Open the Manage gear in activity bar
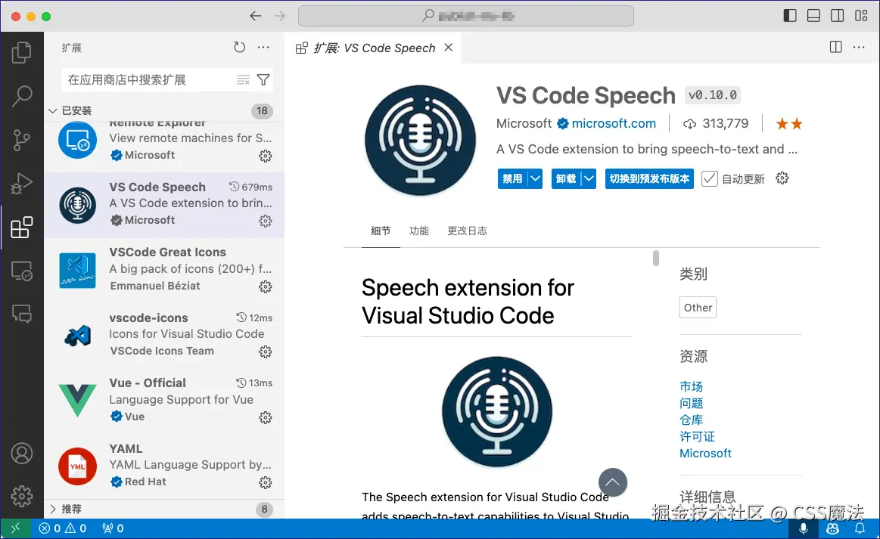The width and height of the screenshot is (880, 539). [x=21, y=497]
